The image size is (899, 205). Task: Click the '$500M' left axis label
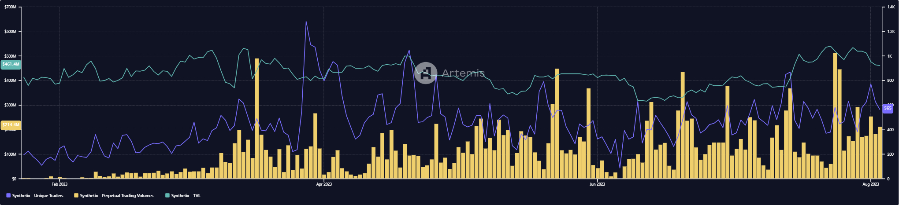(x=10, y=56)
